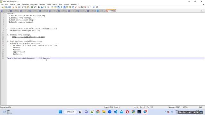This screenshot has height=115, width=205.
Task: Close the current document using the toolbar Close icon
Action: (x=13, y=7)
